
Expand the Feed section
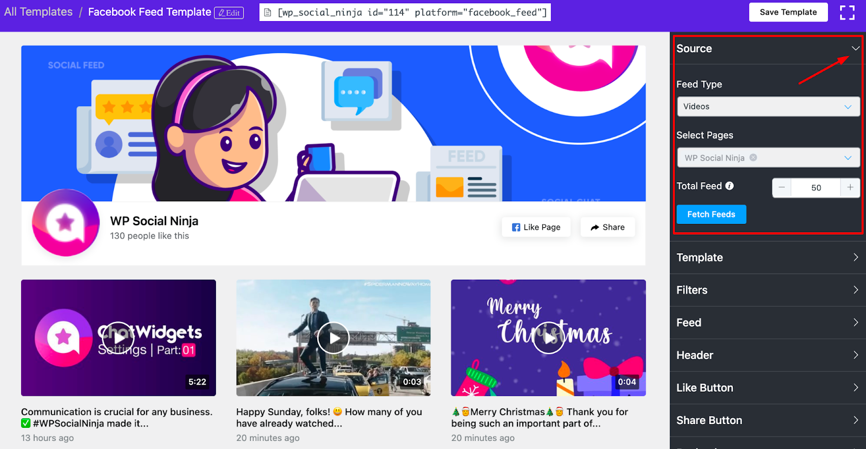[767, 322]
